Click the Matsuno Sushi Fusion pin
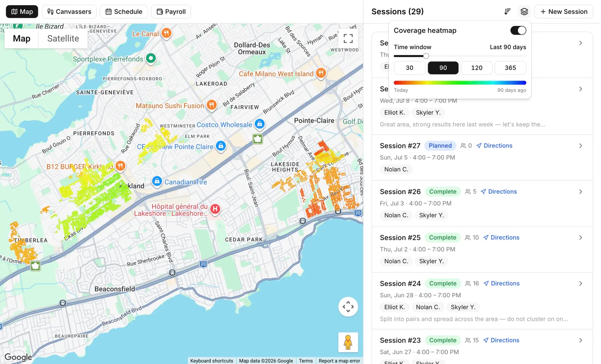Screen dimensions: 601x364 [x=212, y=105]
